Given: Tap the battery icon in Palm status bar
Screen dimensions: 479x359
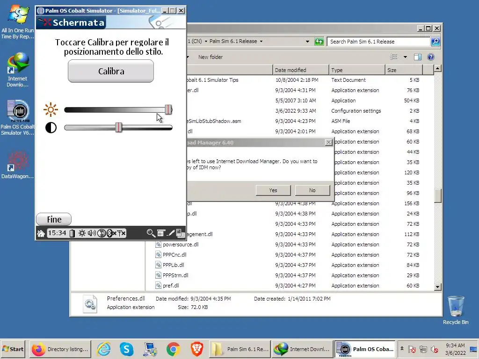Looking at the screenshot, I should click(x=72, y=234).
